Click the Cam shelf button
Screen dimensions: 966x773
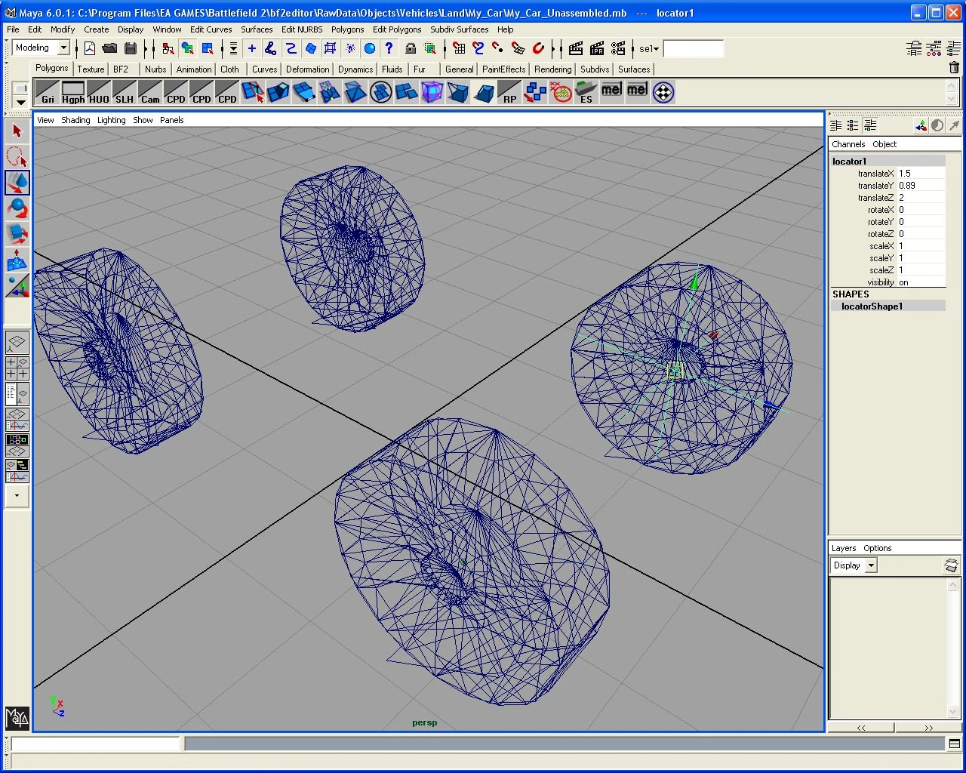[x=150, y=93]
